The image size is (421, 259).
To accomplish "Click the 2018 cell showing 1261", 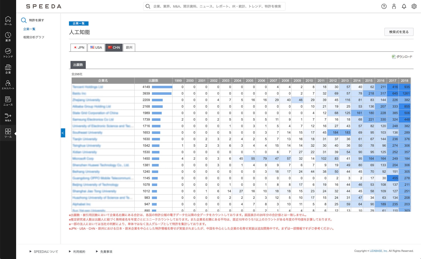I will [x=405, y=93].
